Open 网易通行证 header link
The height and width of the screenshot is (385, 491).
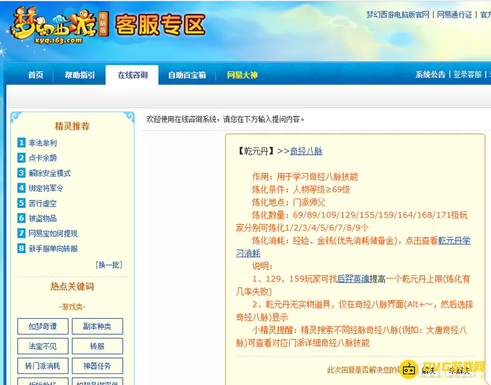(454, 15)
